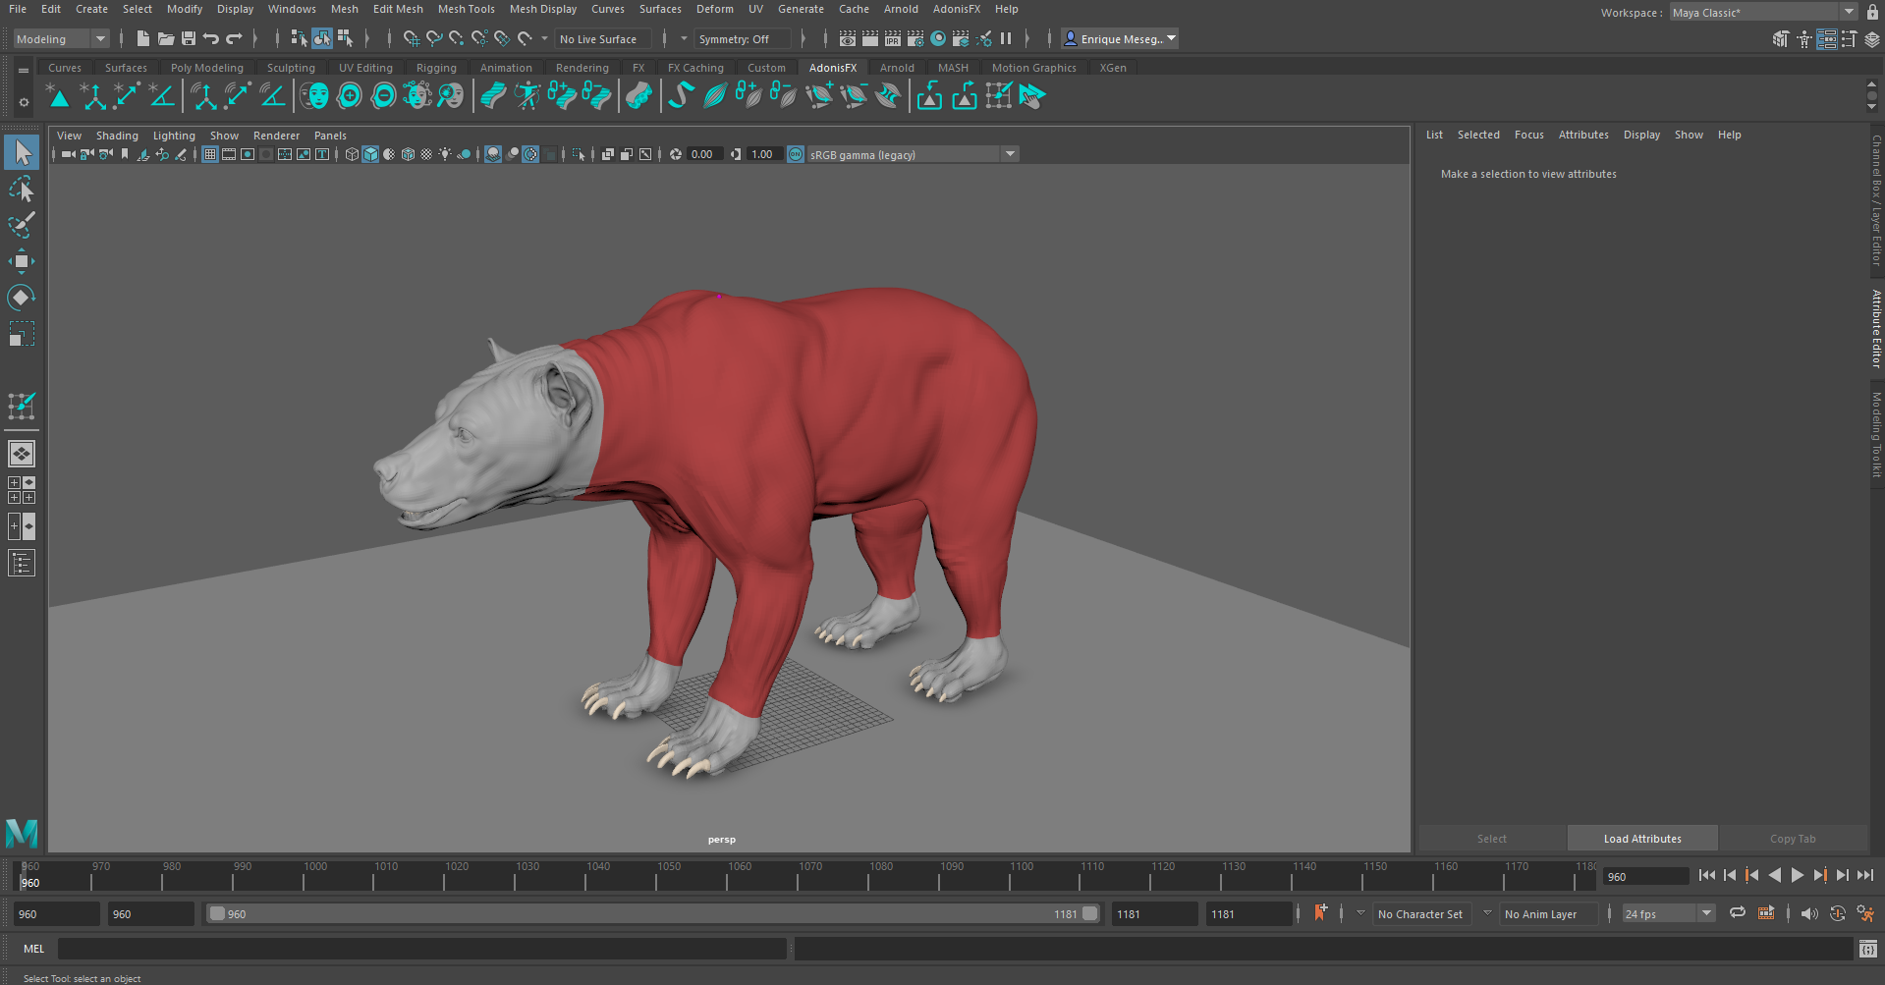Open the Deform menu
1885x985 pixels.
[714, 9]
